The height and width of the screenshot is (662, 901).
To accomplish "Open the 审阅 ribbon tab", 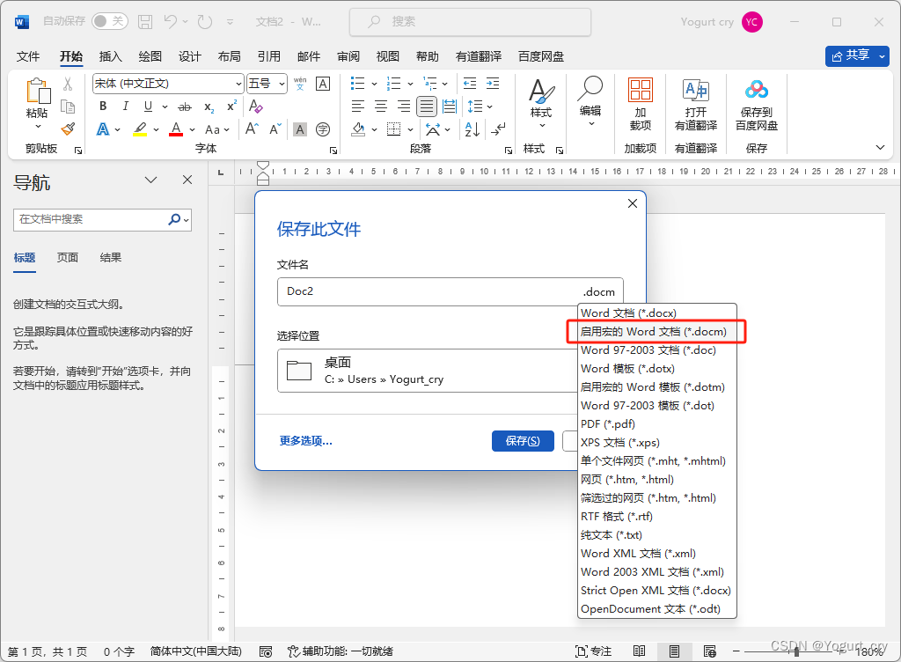I will (x=348, y=56).
